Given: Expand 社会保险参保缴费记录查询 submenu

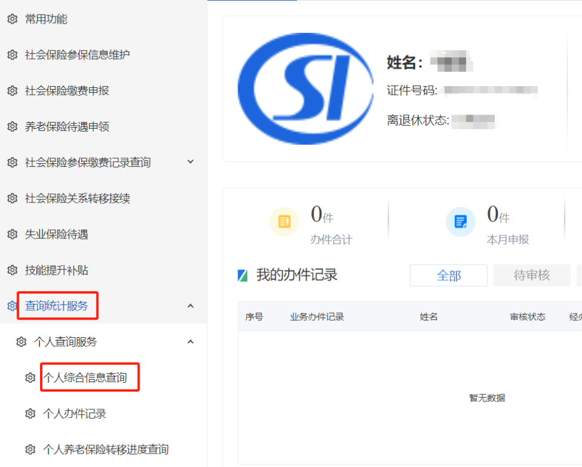Looking at the screenshot, I should (190, 162).
